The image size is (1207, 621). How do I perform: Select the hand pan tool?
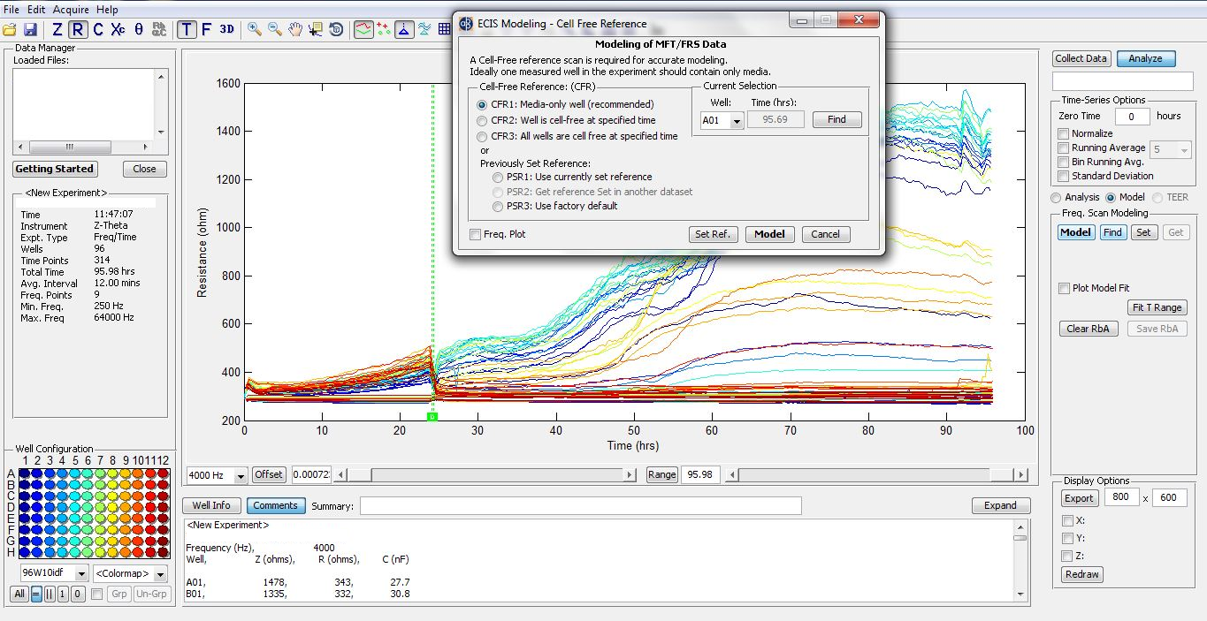tap(295, 29)
